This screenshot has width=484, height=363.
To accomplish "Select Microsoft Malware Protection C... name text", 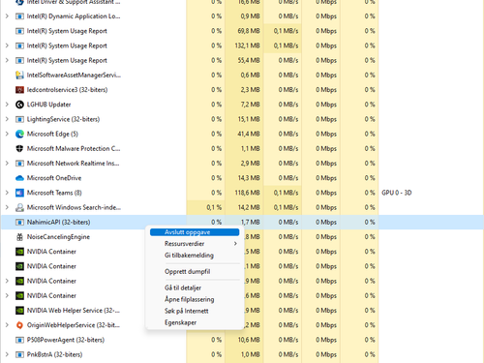I will click(74, 149).
